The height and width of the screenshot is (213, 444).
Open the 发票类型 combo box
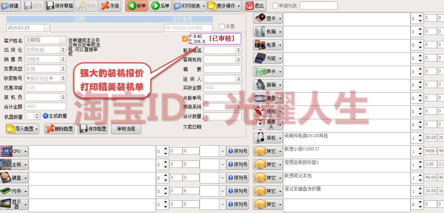point(45,69)
